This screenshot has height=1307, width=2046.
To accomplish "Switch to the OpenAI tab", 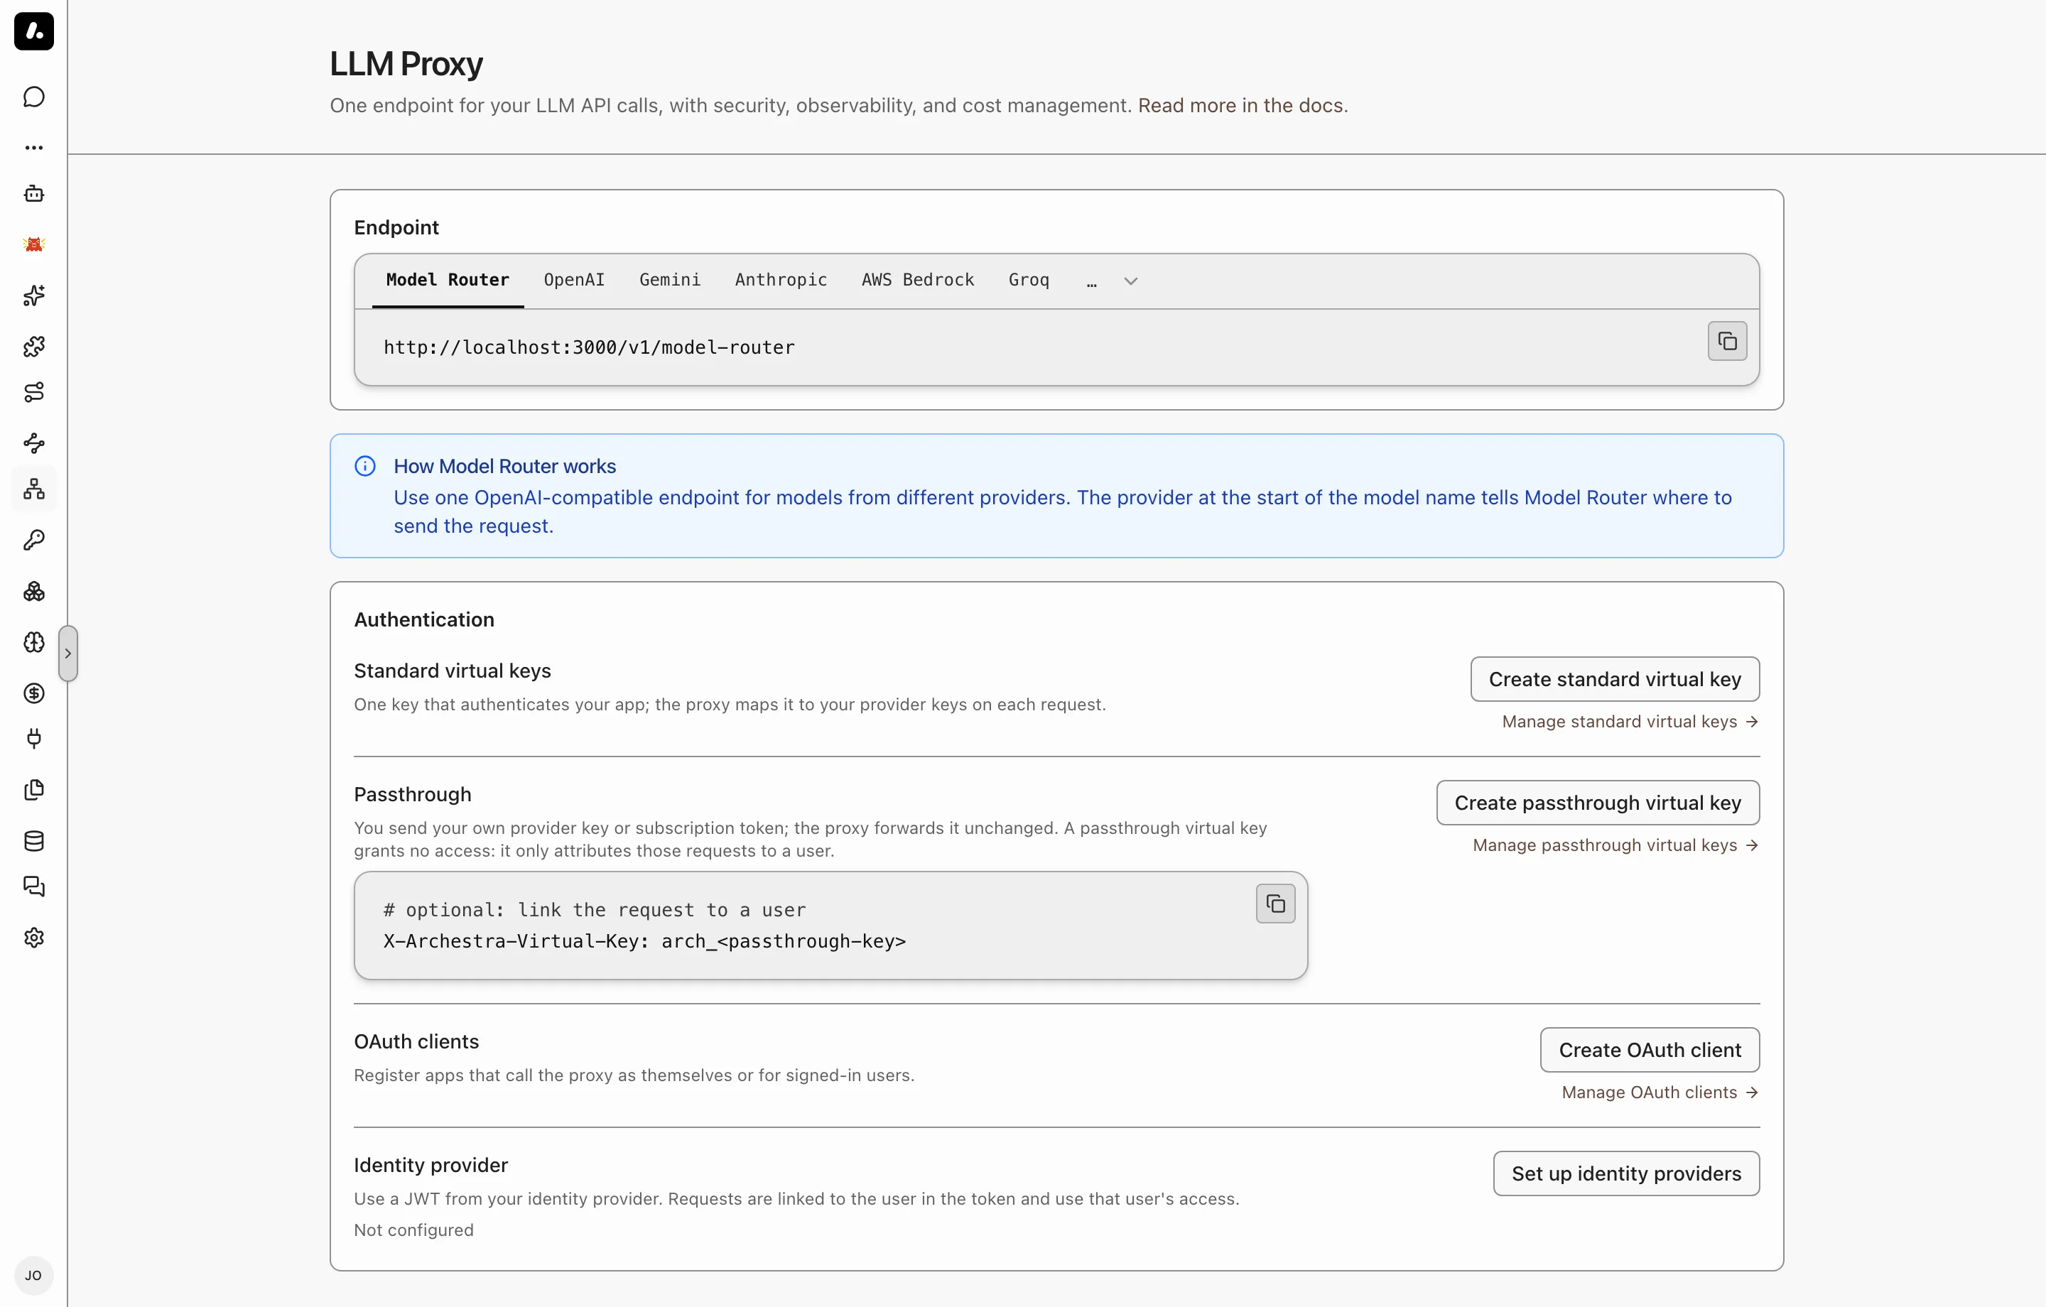I will (575, 281).
